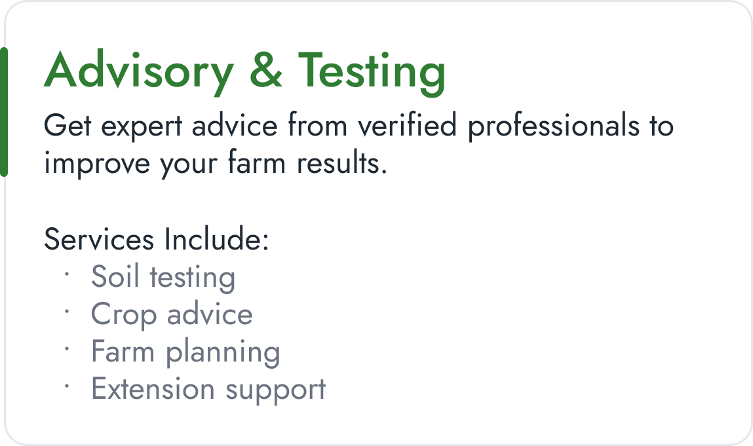Open the Extension support list item
753x446 pixels.
(x=208, y=389)
